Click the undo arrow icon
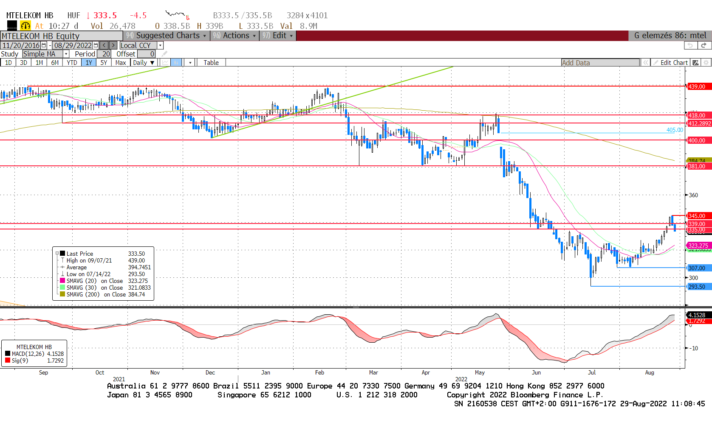Screen dimensions: 712x422 (690, 45)
